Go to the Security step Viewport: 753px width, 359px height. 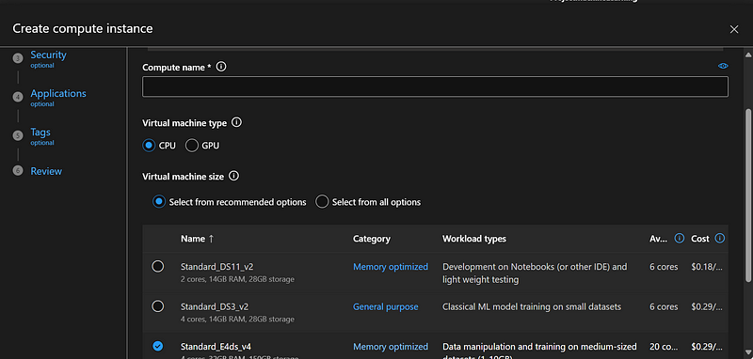[48, 55]
